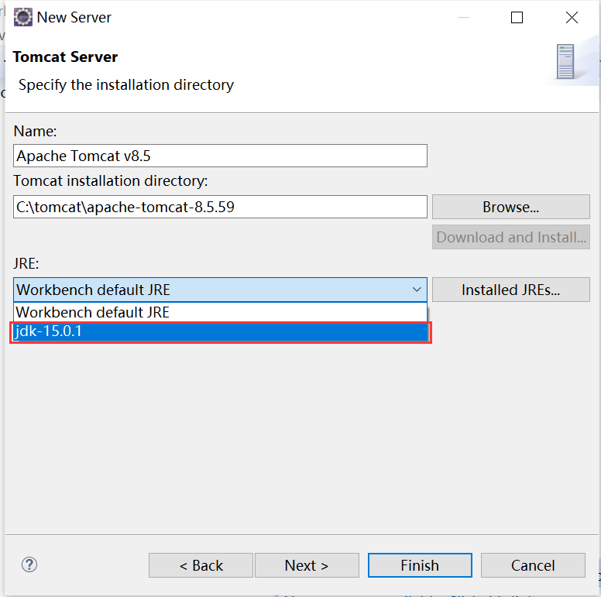Click the Tomcat installation directory field
This screenshot has width=601, height=597.
(x=220, y=207)
